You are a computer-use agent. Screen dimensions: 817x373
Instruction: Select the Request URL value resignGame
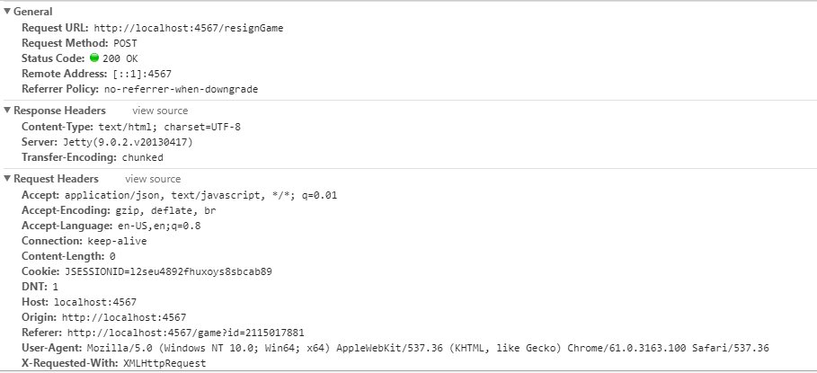pyautogui.click(x=189, y=28)
